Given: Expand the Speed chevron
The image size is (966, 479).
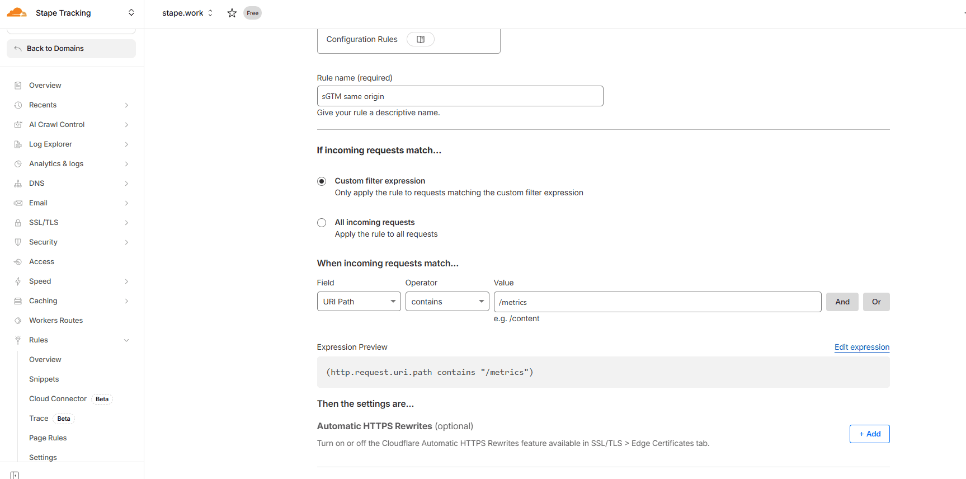Looking at the screenshot, I should (126, 281).
